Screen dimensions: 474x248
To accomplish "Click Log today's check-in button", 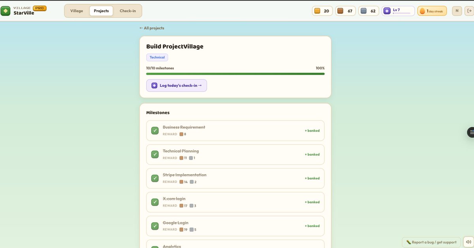I will [x=177, y=85].
